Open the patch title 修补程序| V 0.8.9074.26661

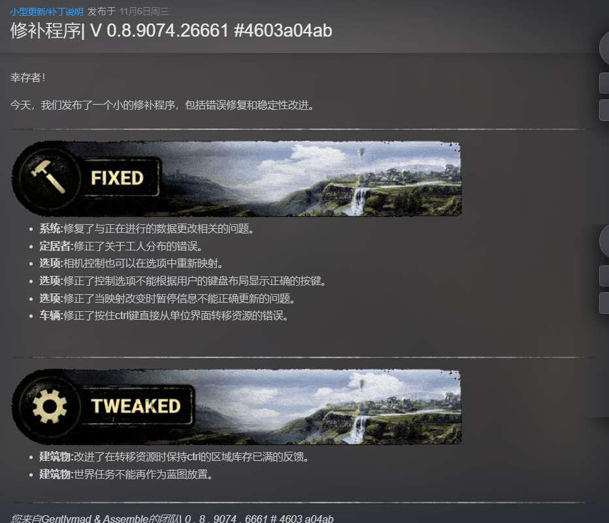[171, 30]
